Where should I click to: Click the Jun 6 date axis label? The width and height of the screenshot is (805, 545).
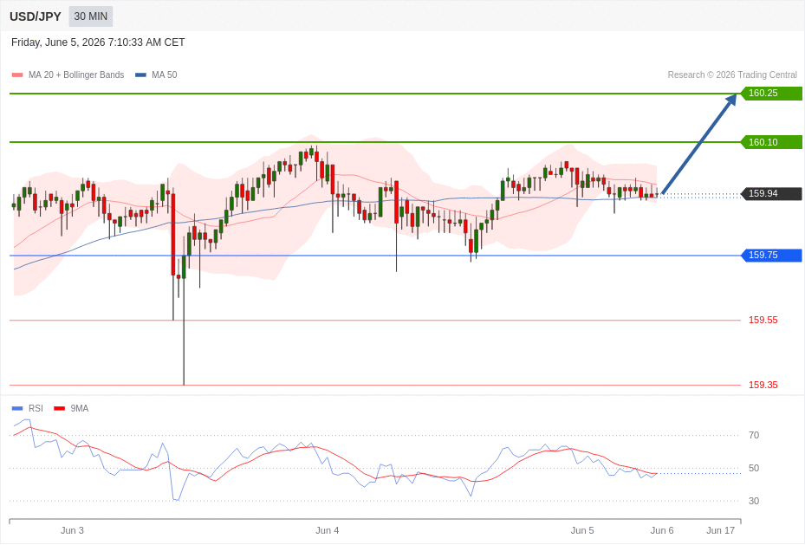pos(662,530)
